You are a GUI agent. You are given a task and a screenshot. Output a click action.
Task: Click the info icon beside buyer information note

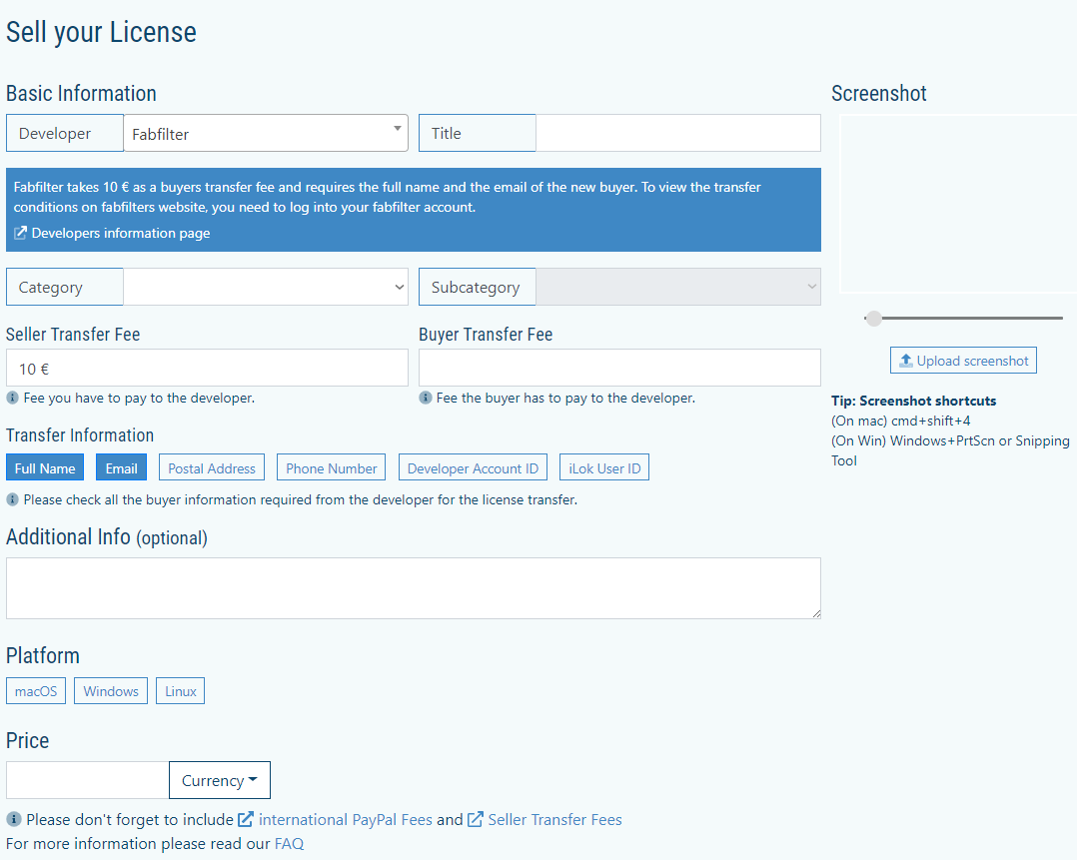pos(12,499)
